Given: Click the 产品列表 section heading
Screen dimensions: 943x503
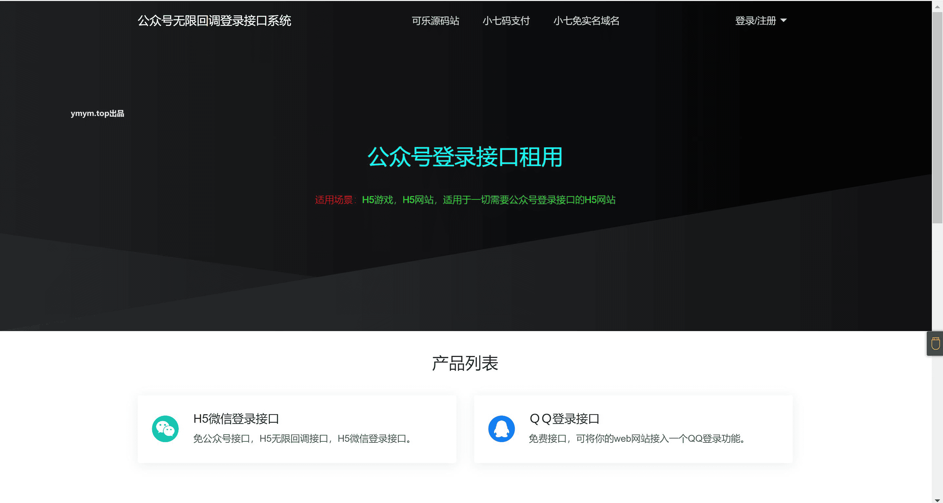Looking at the screenshot, I should (x=465, y=363).
